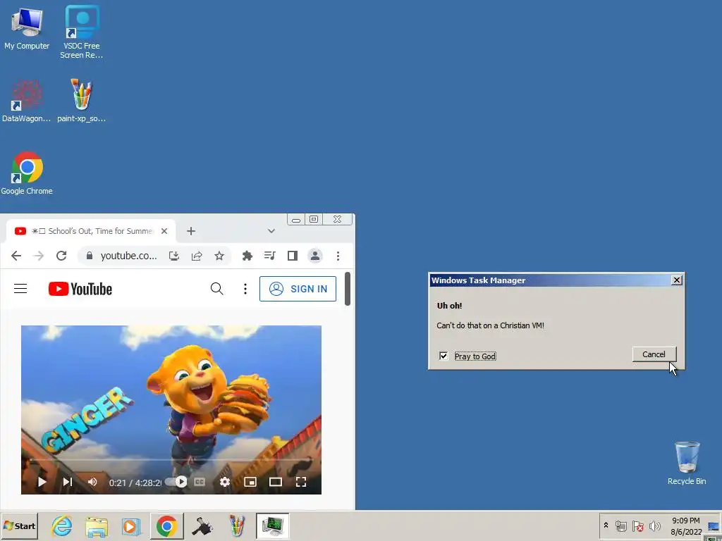Image resolution: width=722 pixels, height=541 pixels.
Task: Launch VSDC Free Screen Recorder shortcut
Action: 82,31
